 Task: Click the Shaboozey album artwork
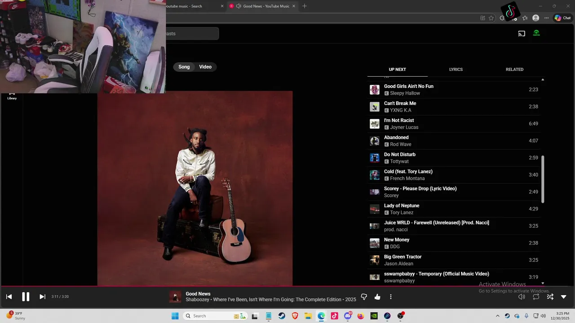[x=195, y=188]
